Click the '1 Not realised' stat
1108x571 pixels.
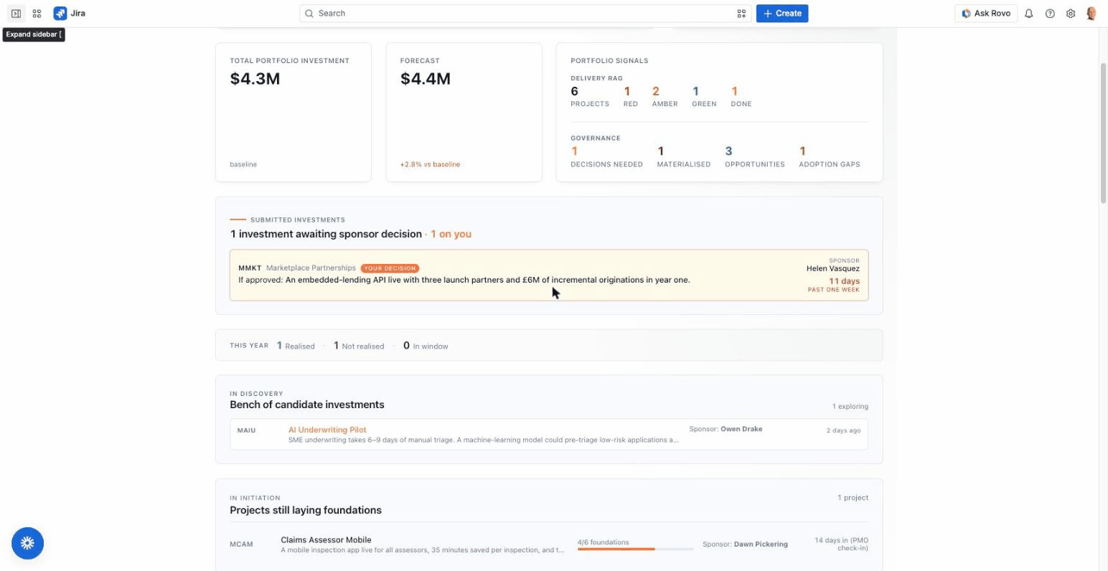point(359,346)
